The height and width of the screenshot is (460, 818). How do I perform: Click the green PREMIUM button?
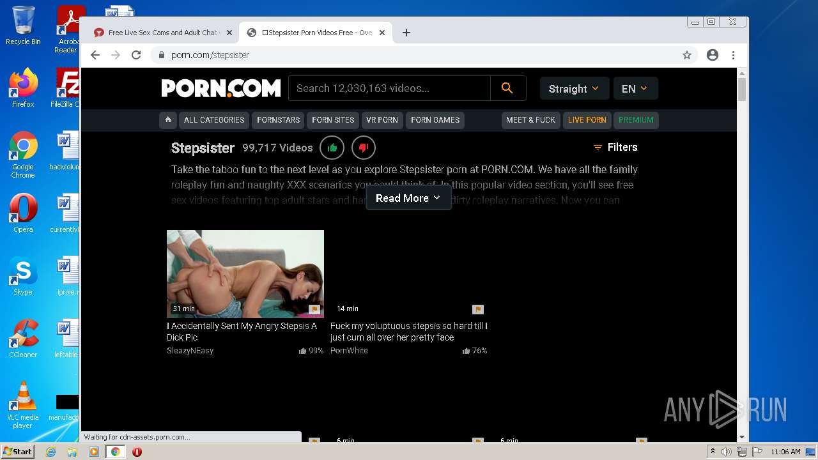point(636,119)
